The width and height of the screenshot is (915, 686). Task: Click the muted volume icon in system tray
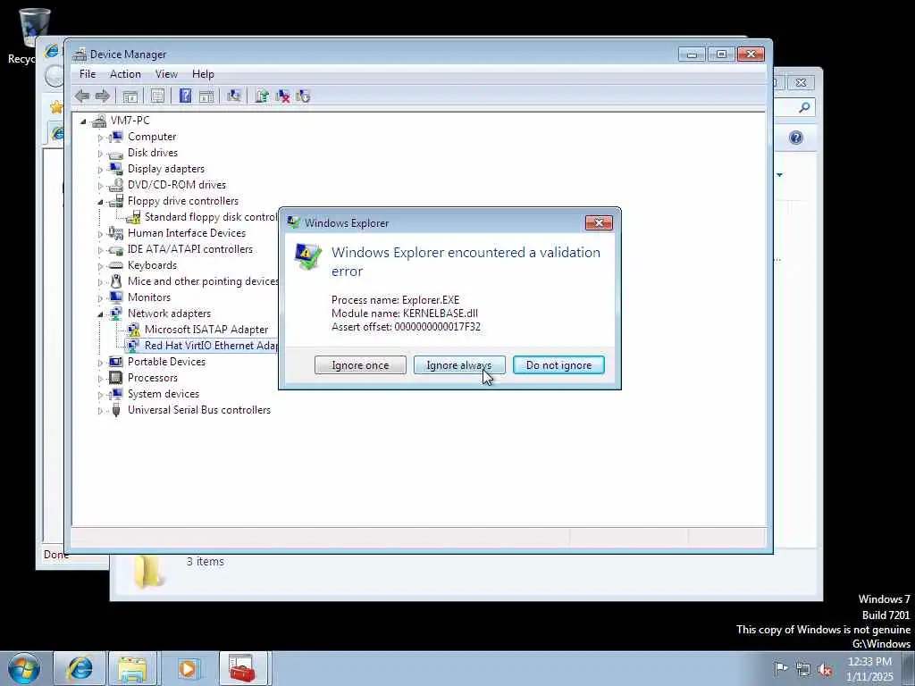click(x=825, y=670)
